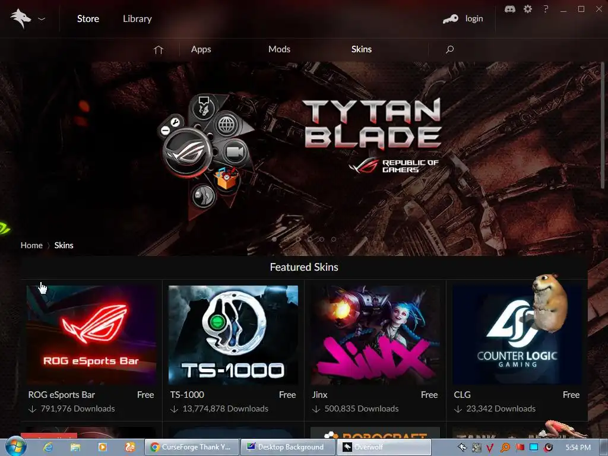Select the fifth banner carousel dot
The height and width of the screenshot is (456, 608).
click(x=321, y=239)
